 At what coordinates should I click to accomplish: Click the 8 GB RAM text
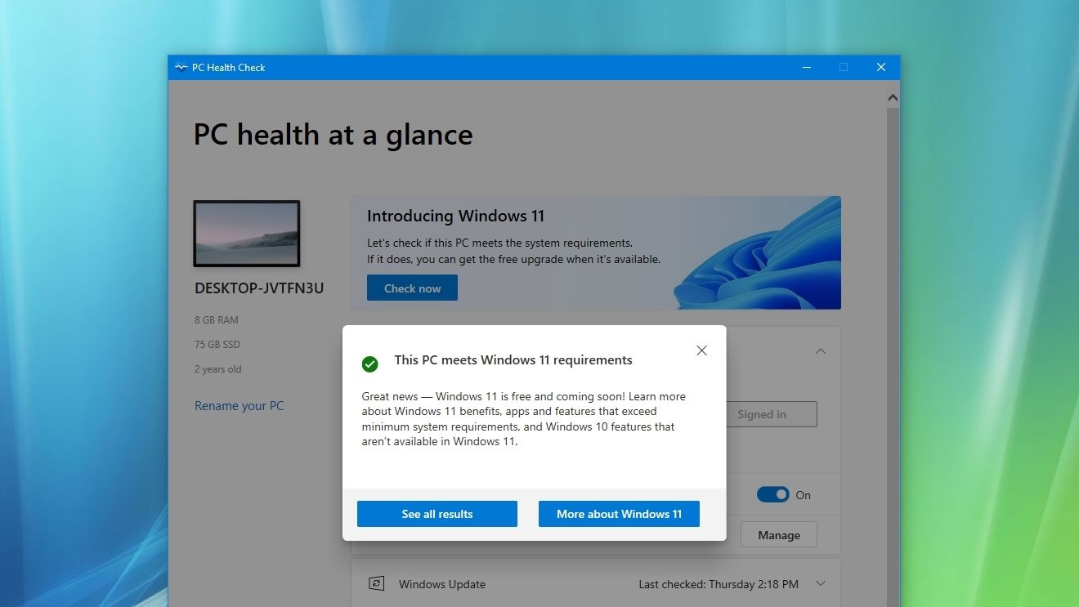pyautogui.click(x=217, y=320)
